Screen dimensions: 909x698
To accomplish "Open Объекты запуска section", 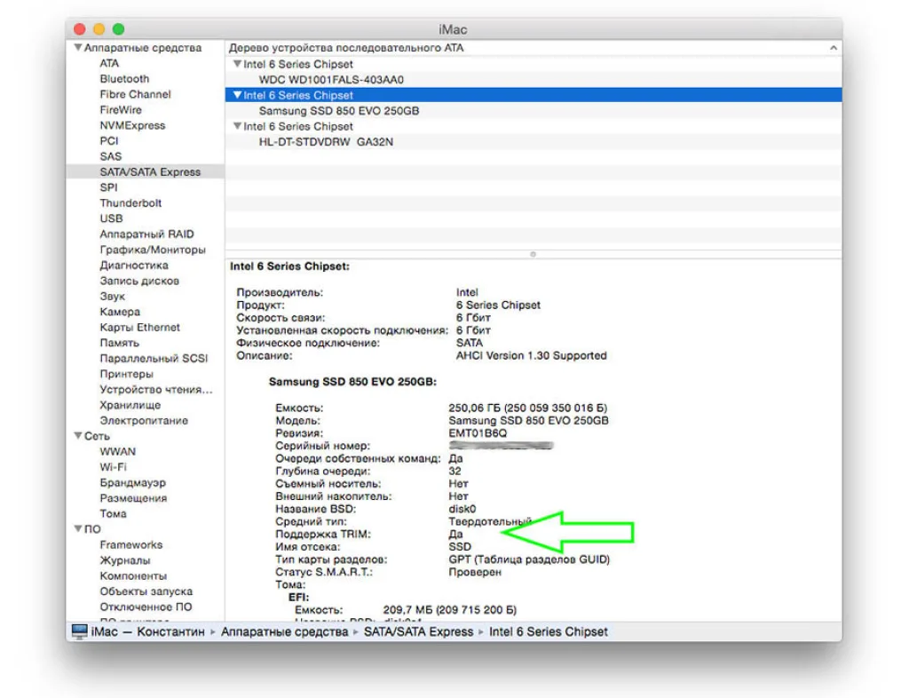I will pos(146,592).
